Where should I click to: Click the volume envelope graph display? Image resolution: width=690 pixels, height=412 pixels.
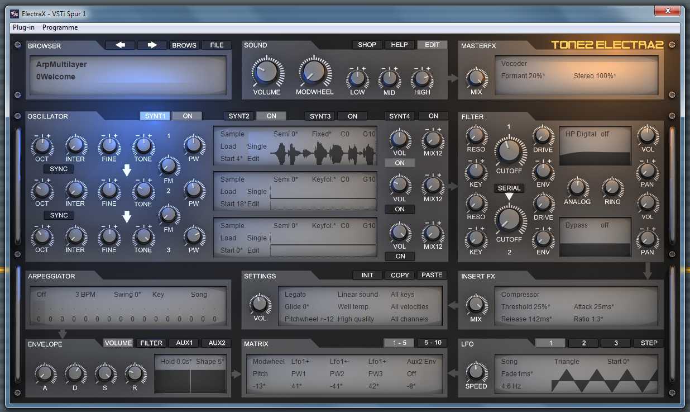190,381
